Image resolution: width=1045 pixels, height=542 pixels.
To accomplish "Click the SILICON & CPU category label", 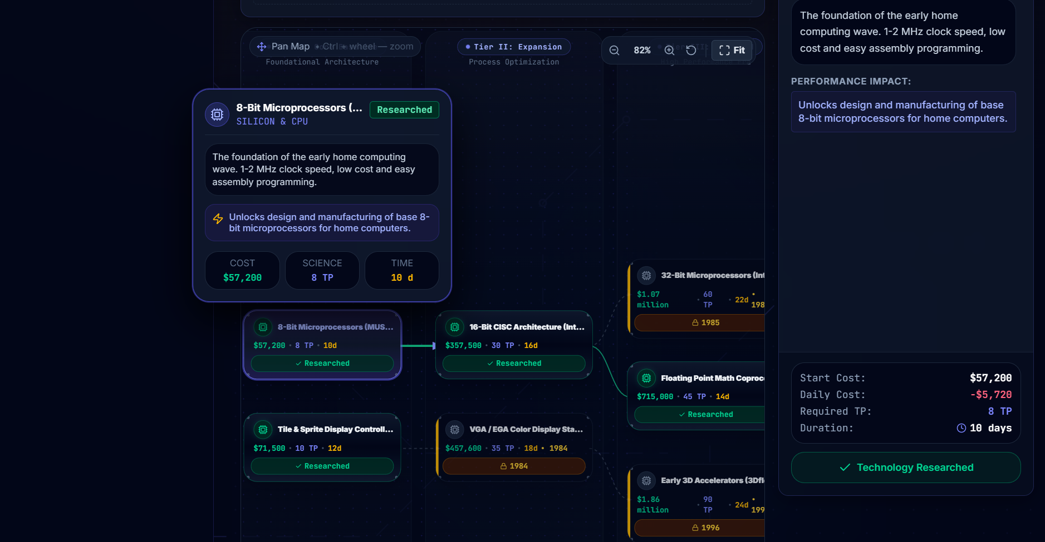I will click(x=272, y=122).
